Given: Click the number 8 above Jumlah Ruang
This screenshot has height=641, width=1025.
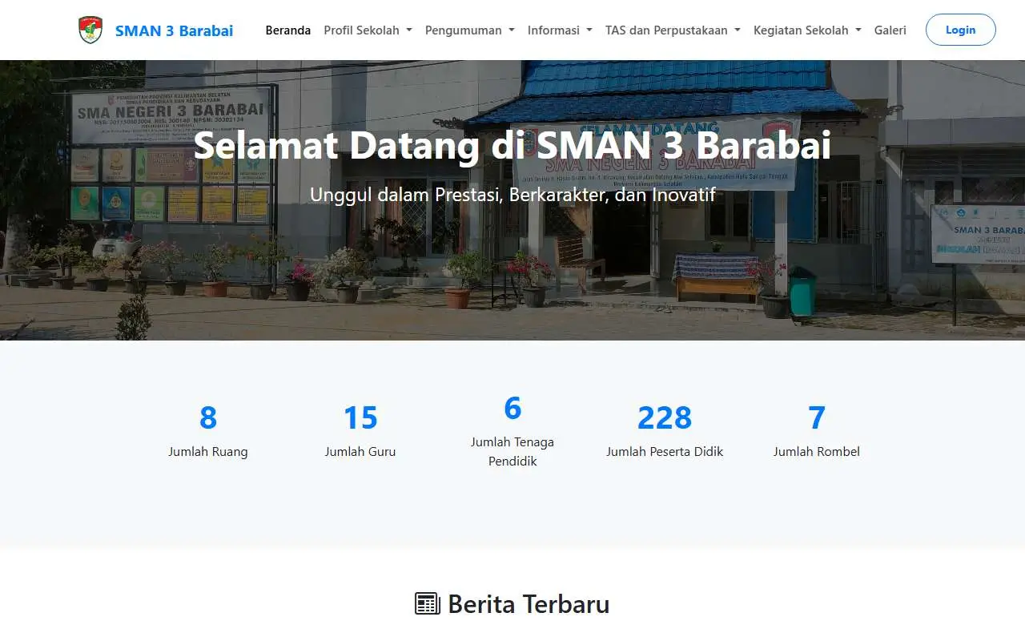Looking at the screenshot, I should pyautogui.click(x=208, y=417).
